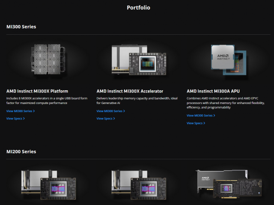
Task: Click the MI200 Series section heading
Action: (x=21, y=152)
